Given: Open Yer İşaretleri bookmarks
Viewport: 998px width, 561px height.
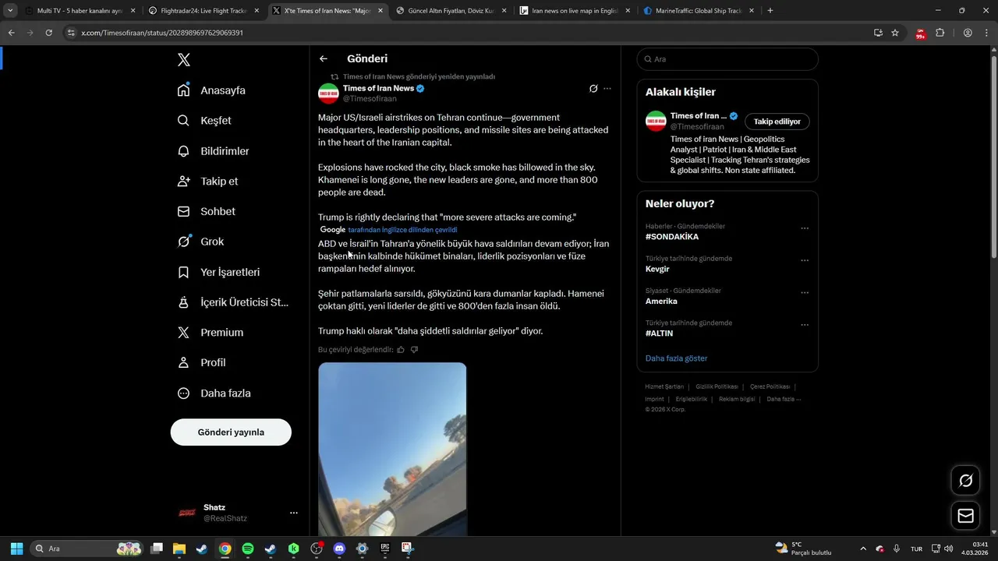Looking at the screenshot, I should pyautogui.click(x=218, y=272).
